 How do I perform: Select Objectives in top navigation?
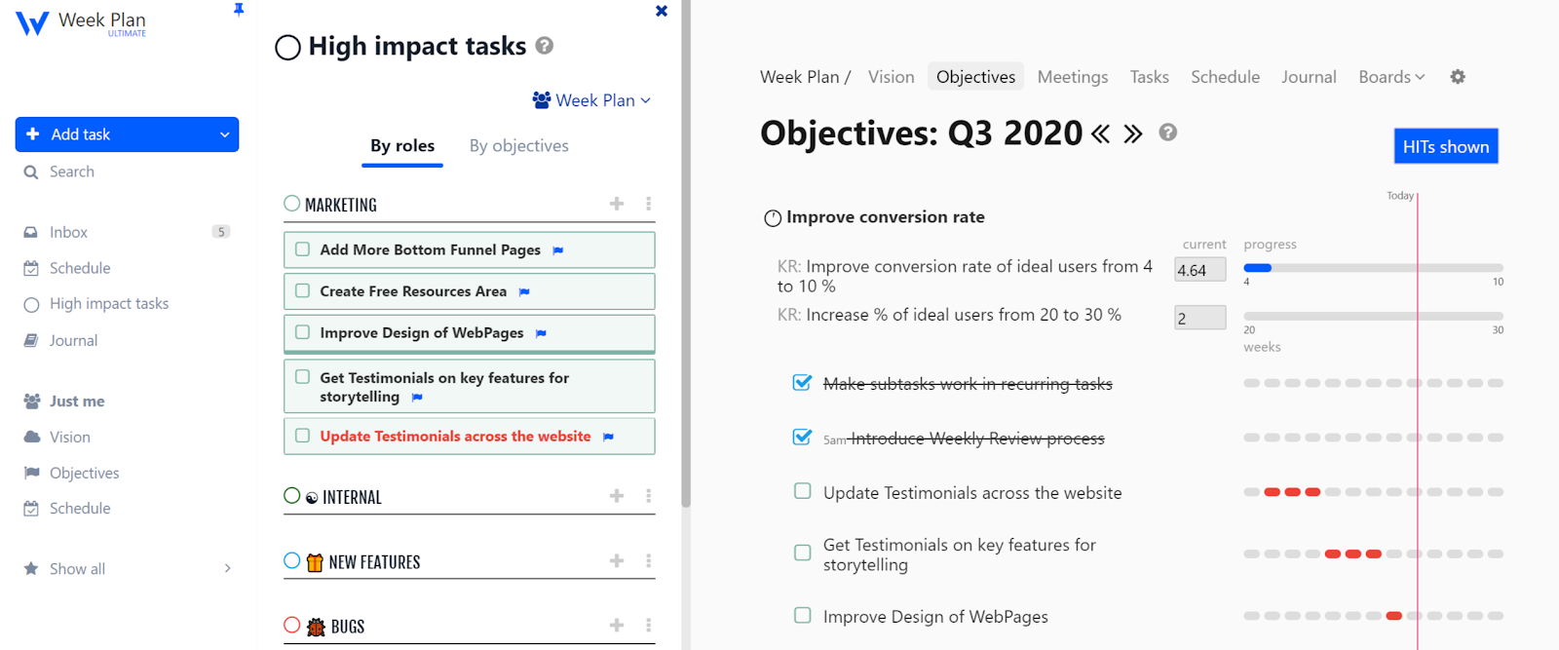tap(975, 77)
